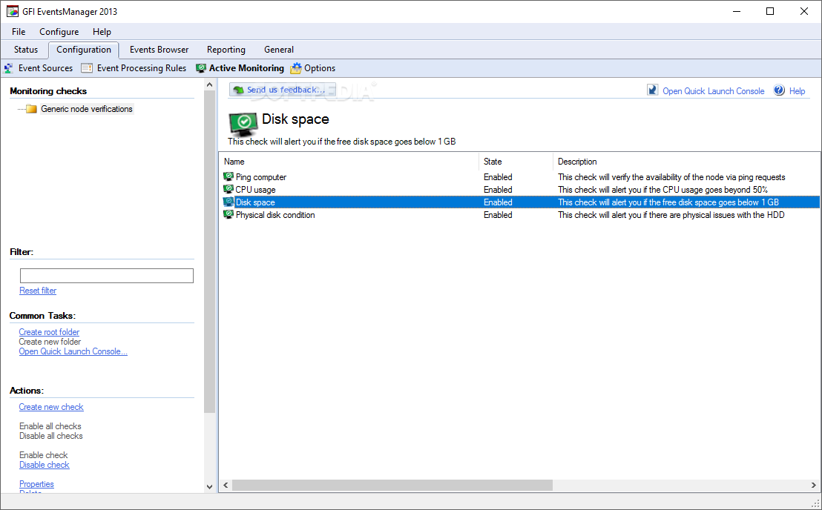Select the Ping computer check name

coord(261,177)
